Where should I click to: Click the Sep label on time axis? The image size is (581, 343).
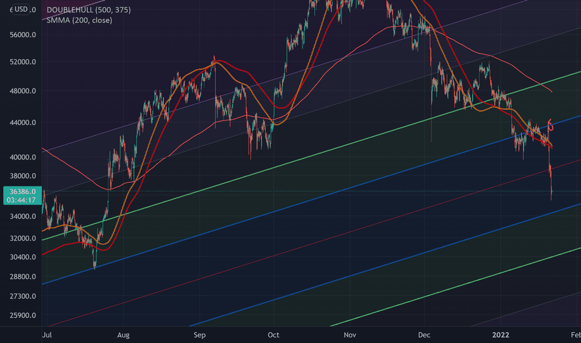click(x=199, y=336)
